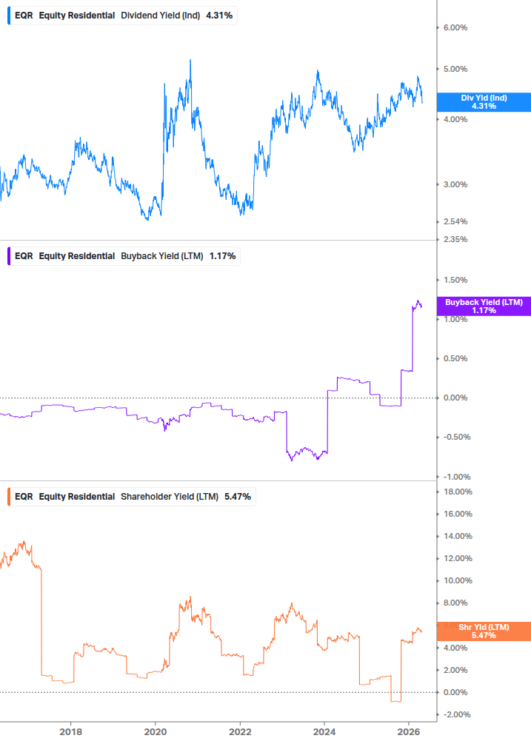531x744 pixels.
Task: Click the -2.00% axis label in the shareholder yield chart
Action: [x=457, y=714]
